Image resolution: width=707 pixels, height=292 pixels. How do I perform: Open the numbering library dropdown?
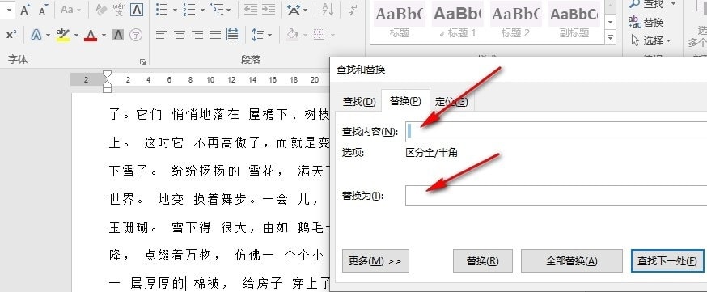(x=202, y=10)
